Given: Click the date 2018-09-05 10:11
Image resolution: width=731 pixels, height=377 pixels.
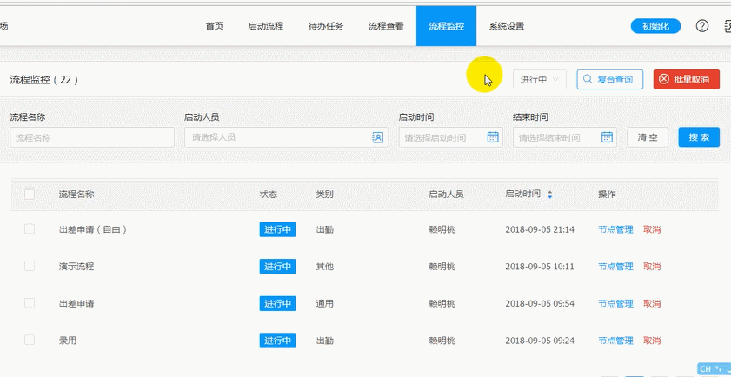Looking at the screenshot, I should point(540,267).
